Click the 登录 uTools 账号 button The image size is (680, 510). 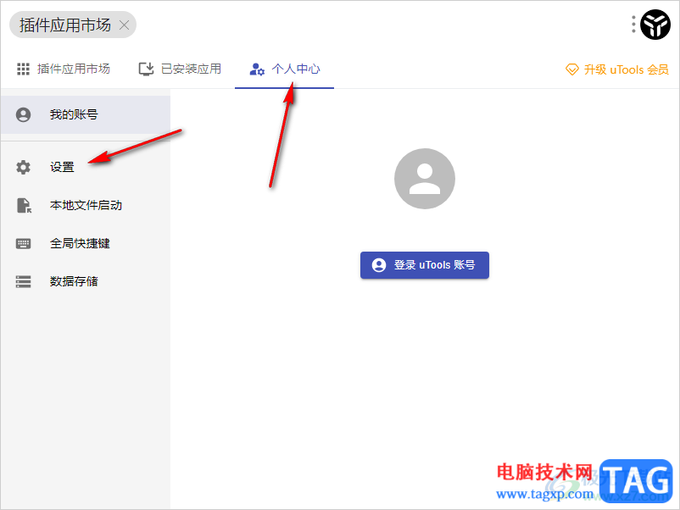tap(425, 265)
